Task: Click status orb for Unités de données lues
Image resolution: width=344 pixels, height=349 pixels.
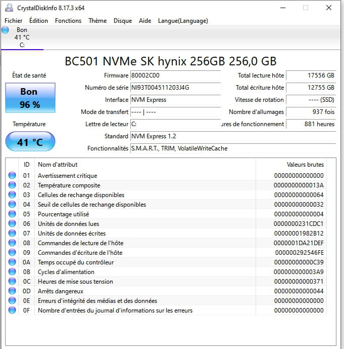Action: click(12, 223)
